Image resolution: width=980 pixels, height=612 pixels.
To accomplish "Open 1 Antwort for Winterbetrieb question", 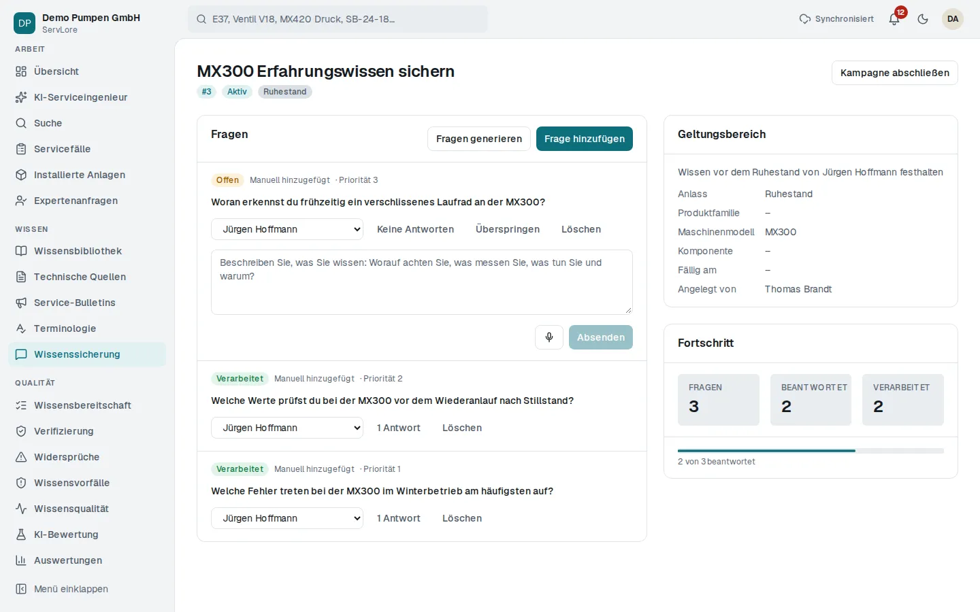I will 399,518.
